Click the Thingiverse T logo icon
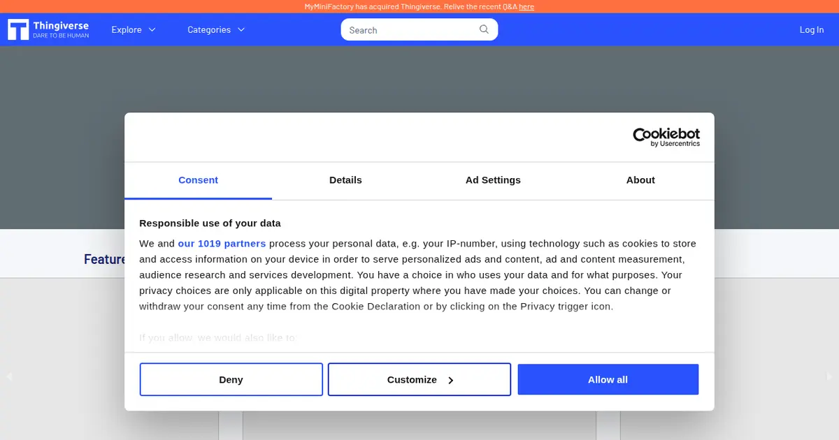The image size is (839, 440). (x=18, y=30)
